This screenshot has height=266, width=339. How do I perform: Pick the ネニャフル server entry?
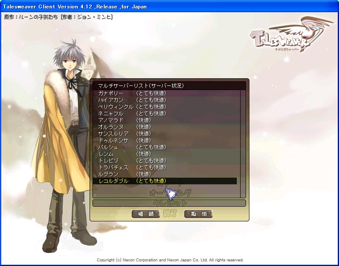pyautogui.click(x=165, y=113)
